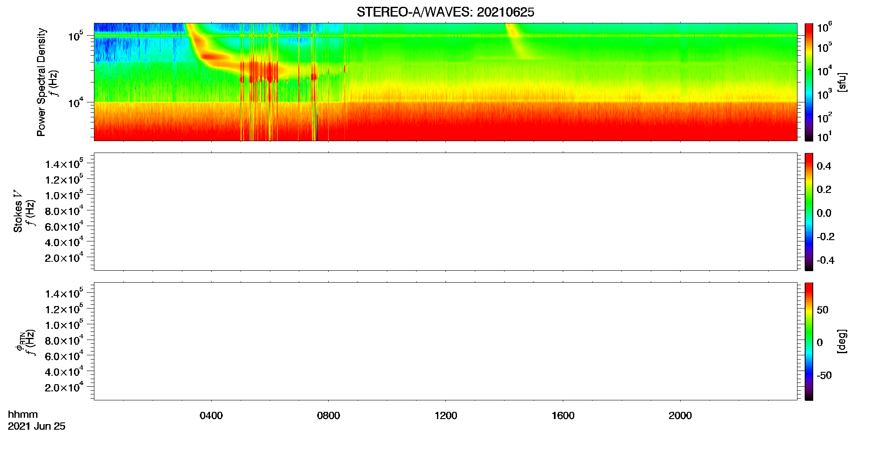This screenshot has width=891, height=459.
Task: Click the 1.0×10^5 tick in Stokes V panel
Action: tap(64, 195)
